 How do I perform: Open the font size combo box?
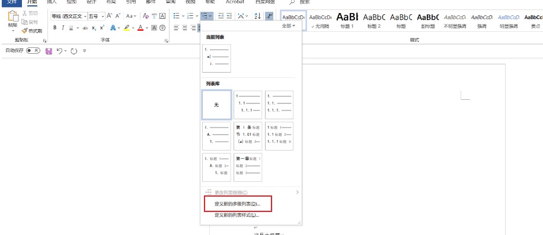pos(96,16)
